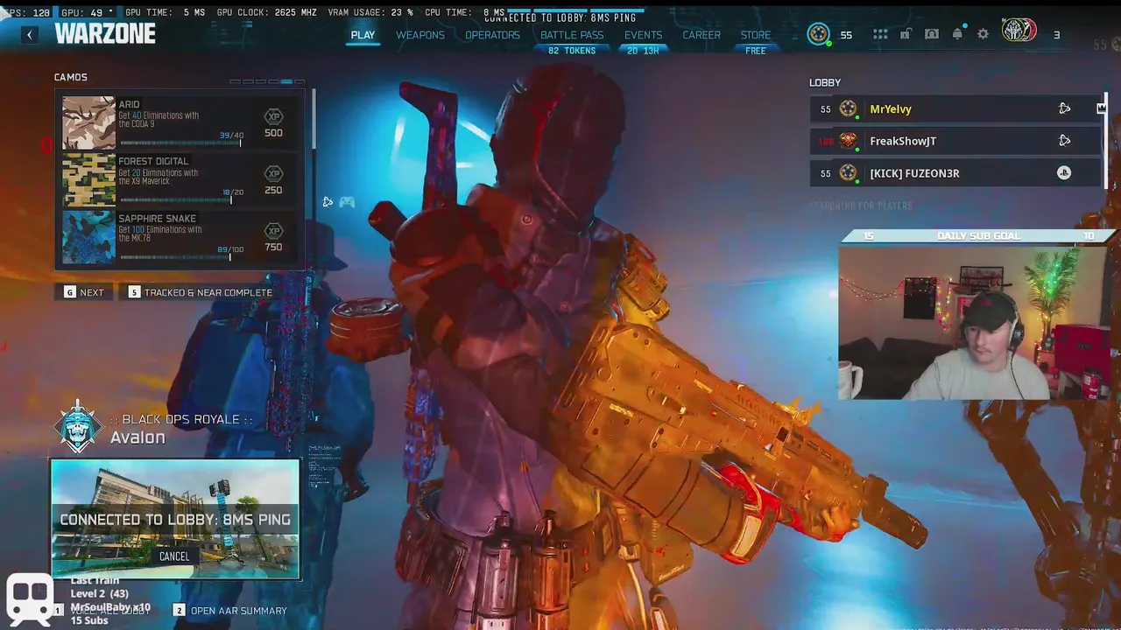Click the Avalon mode title
This screenshot has width=1121, height=630.
click(x=137, y=437)
